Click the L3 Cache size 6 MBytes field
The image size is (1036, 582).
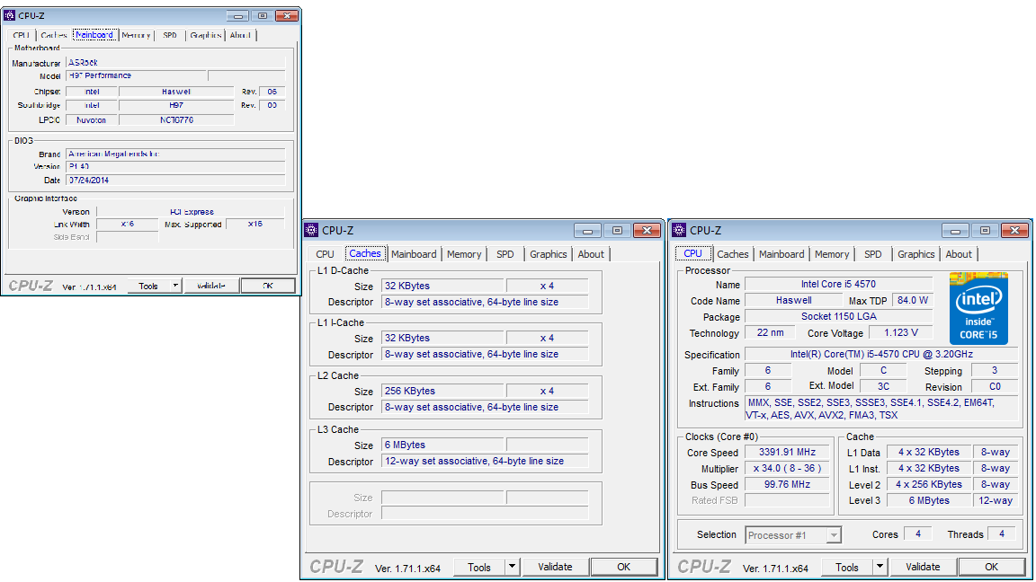tap(443, 445)
